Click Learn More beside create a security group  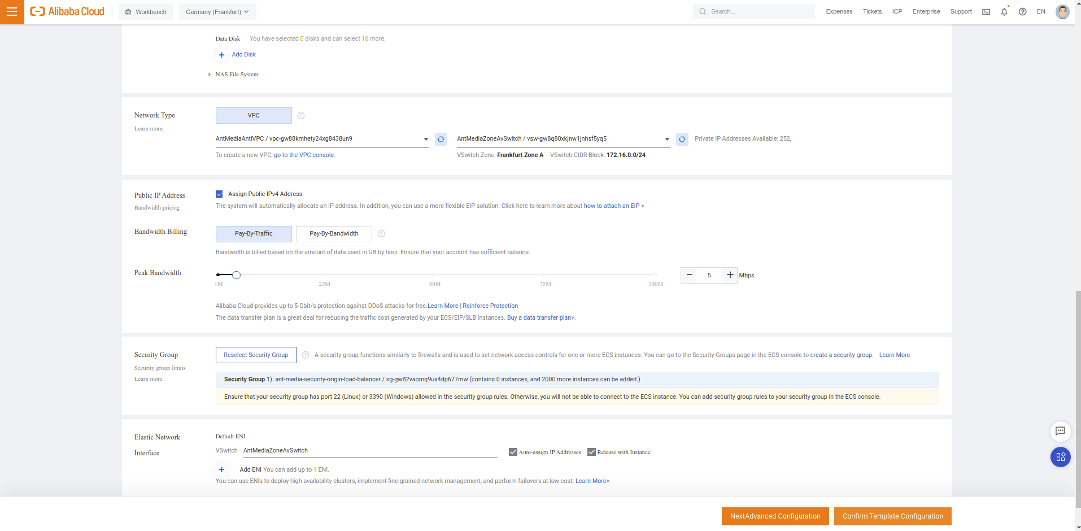click(x=895, y=355)
